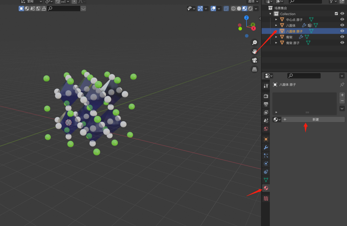This screenshot has width=347, height=226.
Task: Collapse the Collection tree node
Action: pos(270,14)
